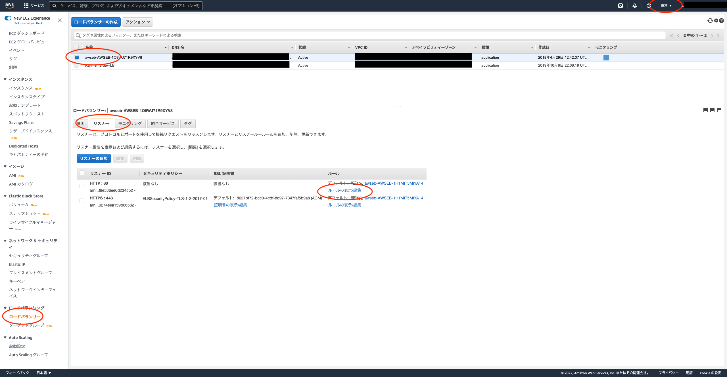The height and width of the screenshot is (377, 727).
Task: Focus the load balancer filter input field
Action: pyautogui.click(x=369, y=35)
